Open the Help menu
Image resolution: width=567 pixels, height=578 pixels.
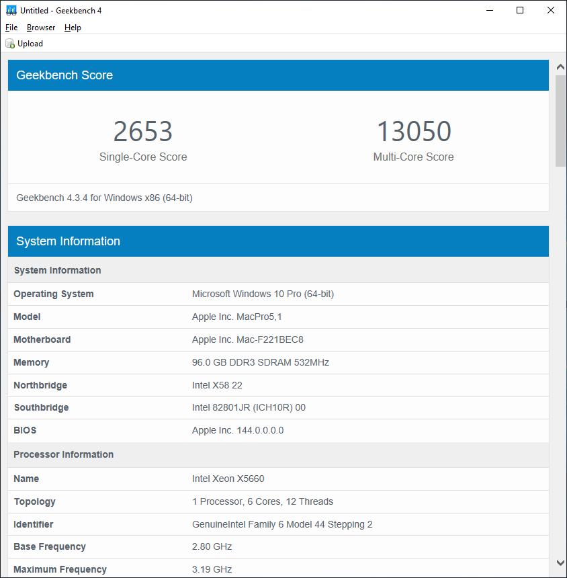(73, 28)
